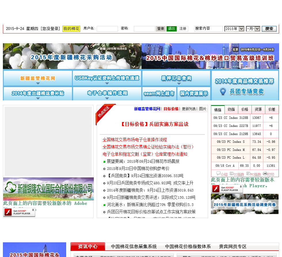Viewport: 282px width, 257px height.
Task: Open the 2015中国国际棉花&棉纱进口贸易高级培训班 banner
Action: tap(210, 56)
